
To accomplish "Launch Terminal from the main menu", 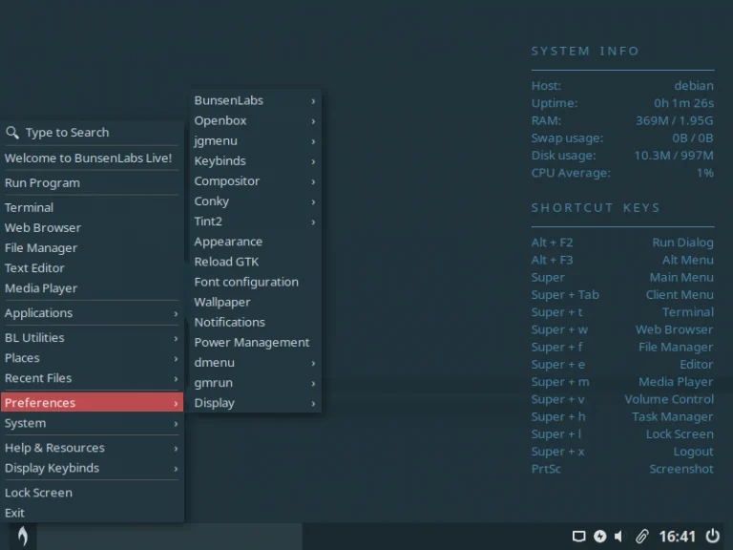I will (92, 207).
